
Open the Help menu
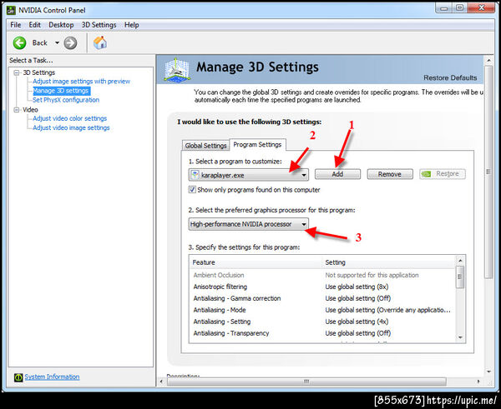131,25
